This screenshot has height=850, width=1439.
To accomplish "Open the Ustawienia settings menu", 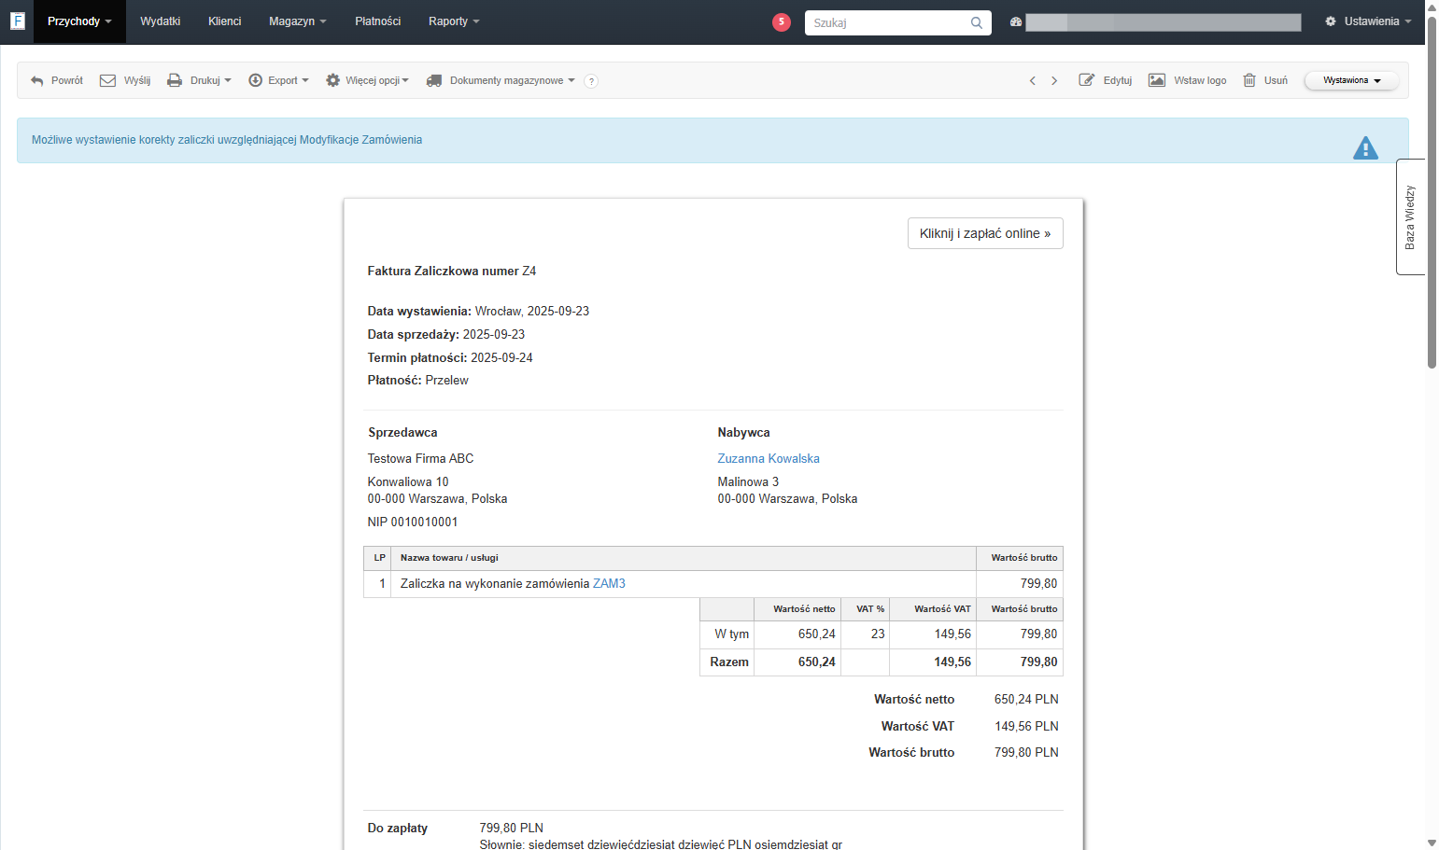I will tap(1368, 21).
